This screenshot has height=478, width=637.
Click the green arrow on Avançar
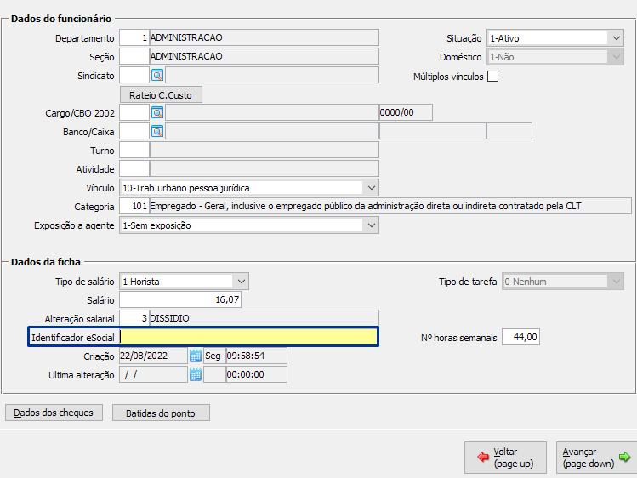[x=624, y=458]
